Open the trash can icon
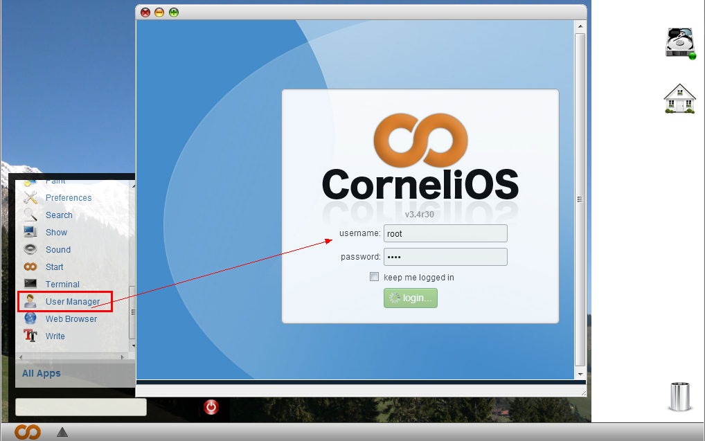705x441 pixels. [x=679, y=396]
